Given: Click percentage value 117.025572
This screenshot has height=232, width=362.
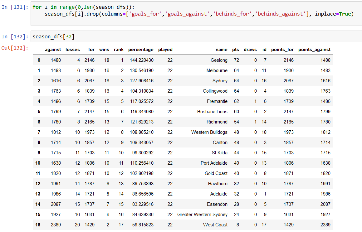Looking at the screenshot, I should pos(141,101).
